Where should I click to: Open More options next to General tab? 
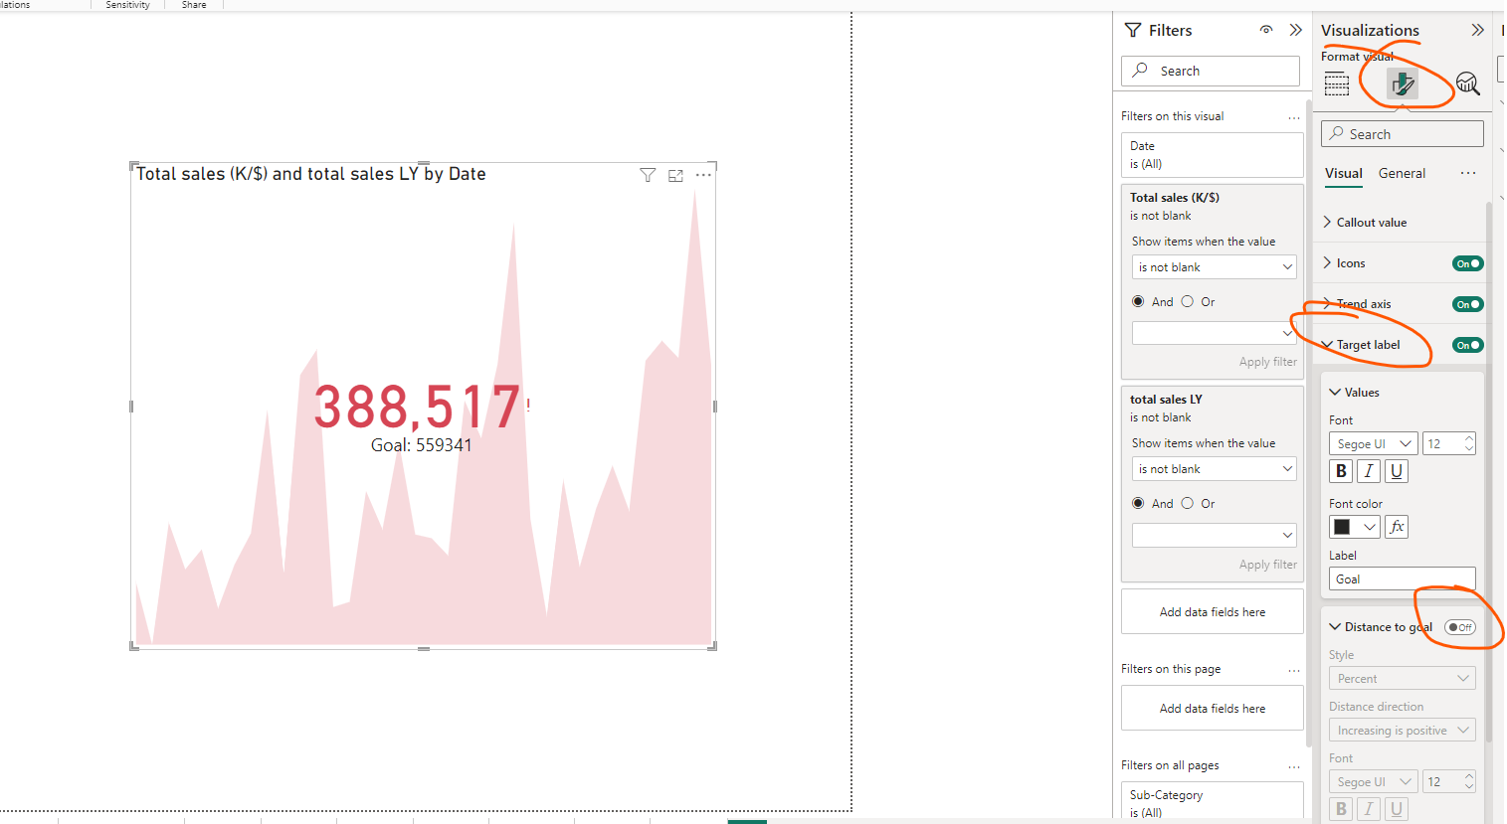pyautogui.click(x=1468, y=173)
